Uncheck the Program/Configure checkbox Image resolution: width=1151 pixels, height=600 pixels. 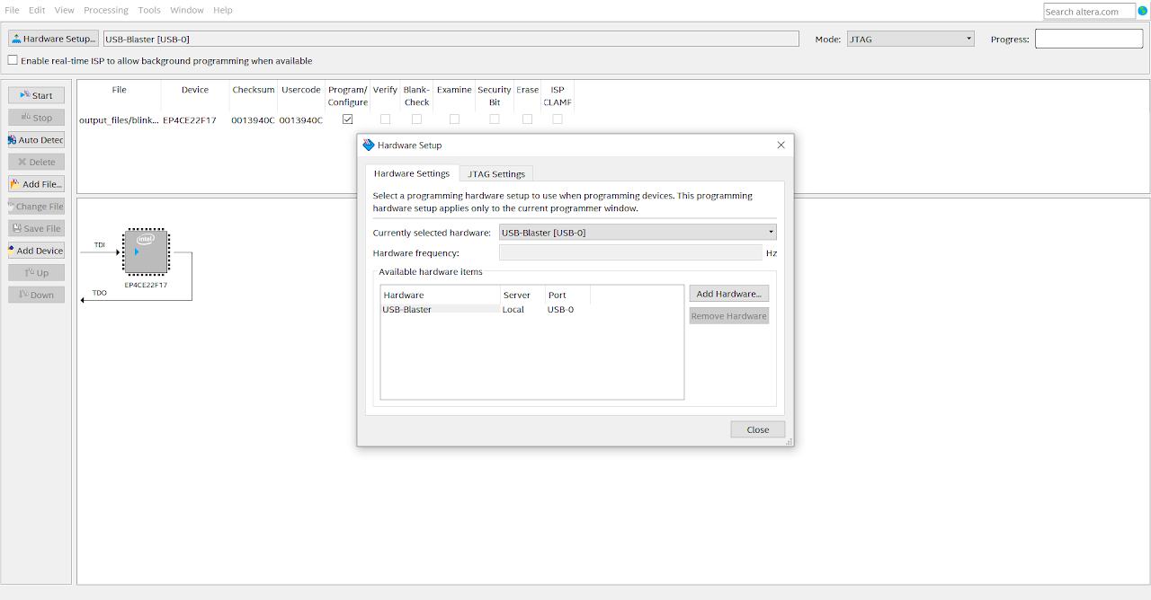pyautogui.click(x=347, y=119)
